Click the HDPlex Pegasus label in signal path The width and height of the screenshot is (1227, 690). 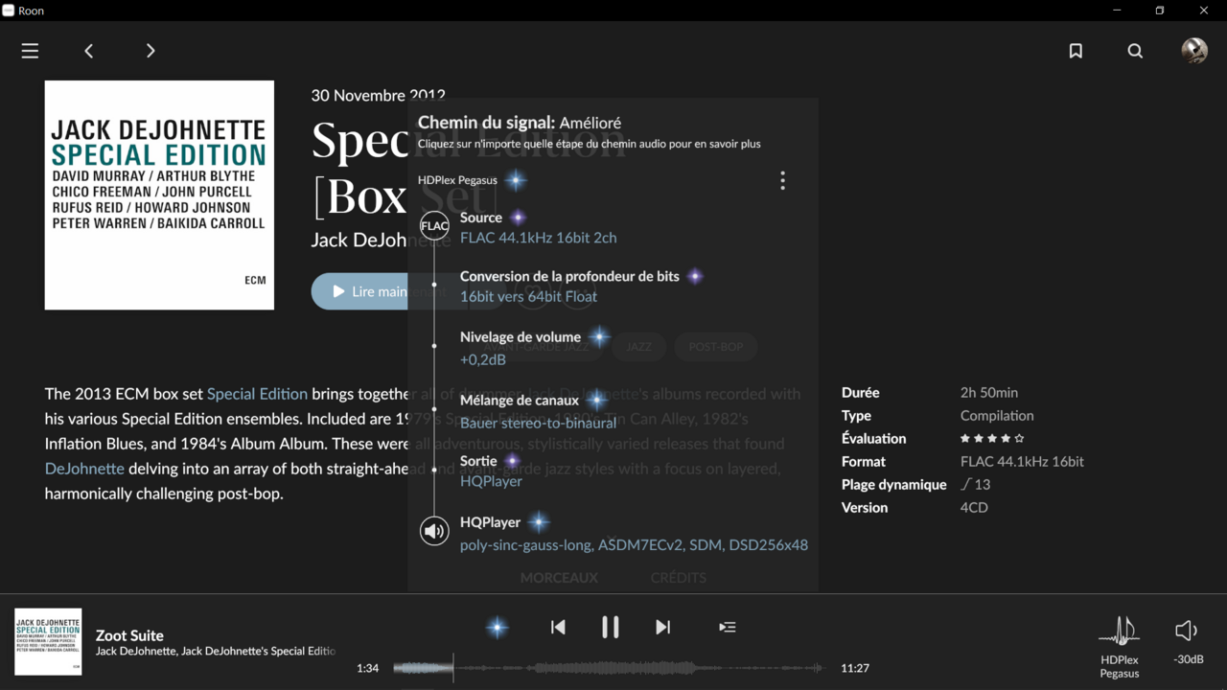[457, 180]
